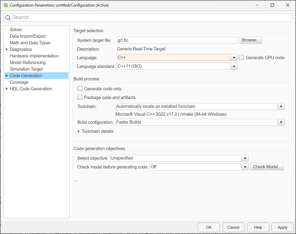This screenshot has width=296, height=234.
Task: Open the Language standard dropdown
Action: tap(234, 67)
